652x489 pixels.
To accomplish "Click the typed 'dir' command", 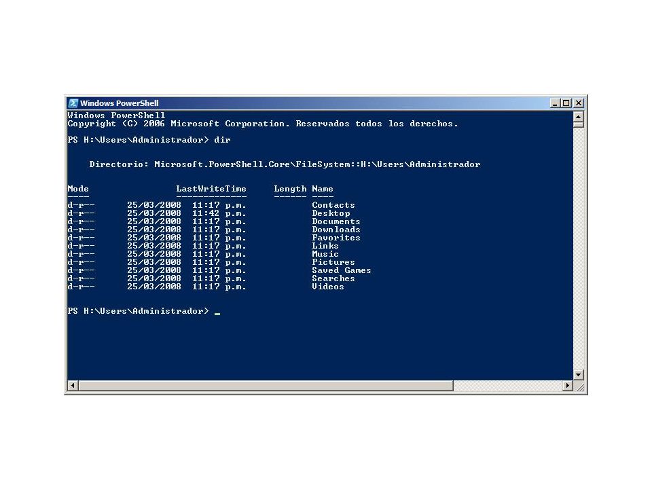I will click(222, 140).
